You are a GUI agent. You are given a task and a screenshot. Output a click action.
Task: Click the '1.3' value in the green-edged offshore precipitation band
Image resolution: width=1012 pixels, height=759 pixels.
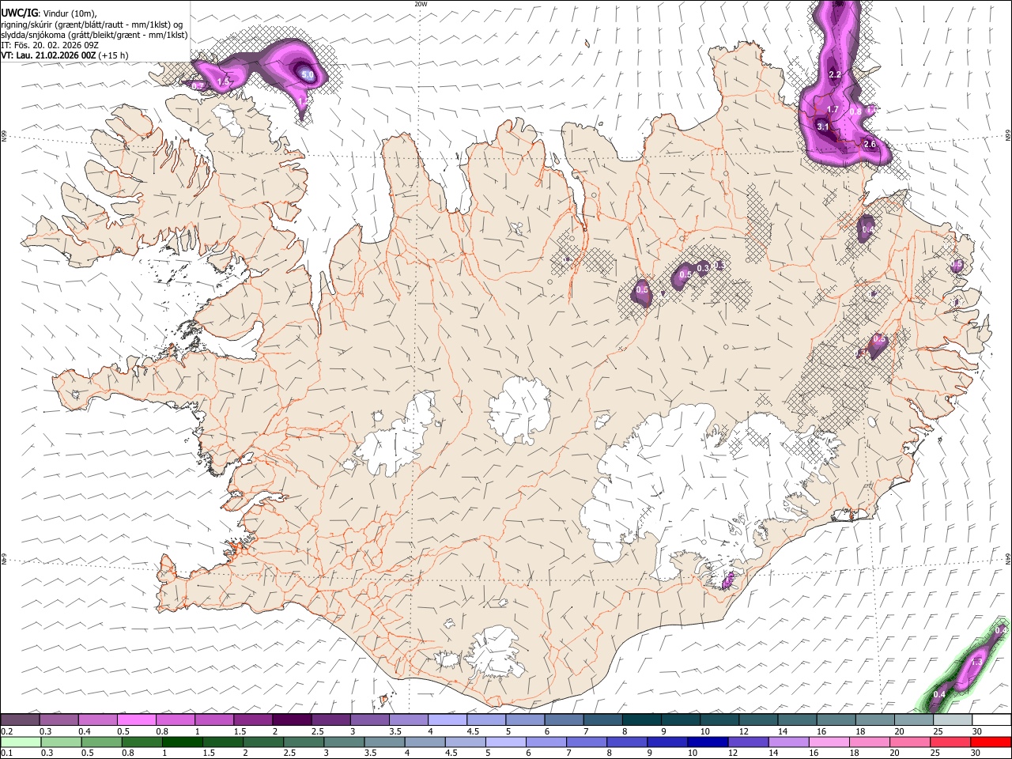976,662
